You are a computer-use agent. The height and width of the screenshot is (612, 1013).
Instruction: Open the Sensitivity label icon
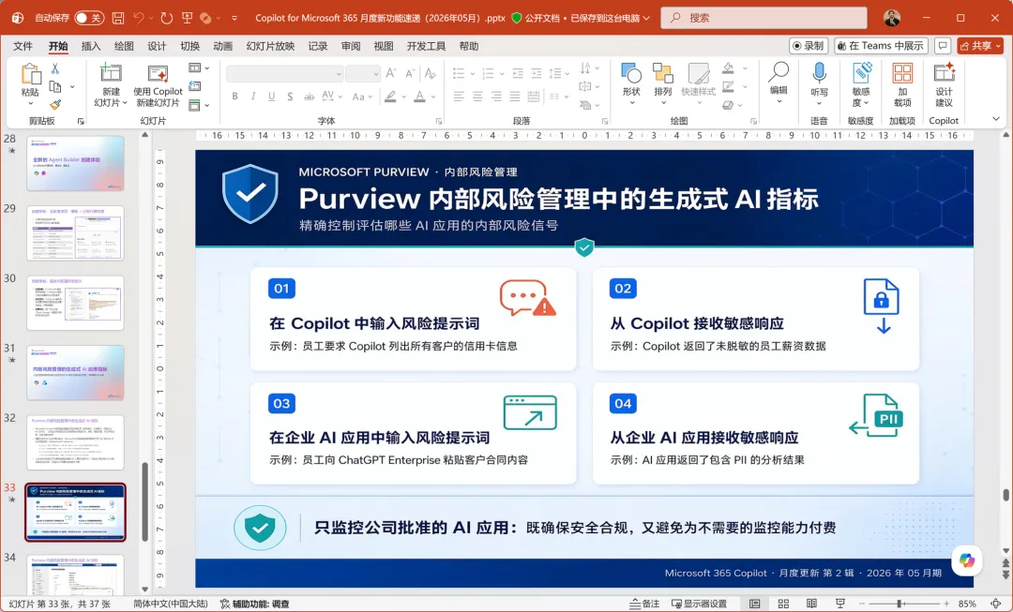click(x=861, y=73)
